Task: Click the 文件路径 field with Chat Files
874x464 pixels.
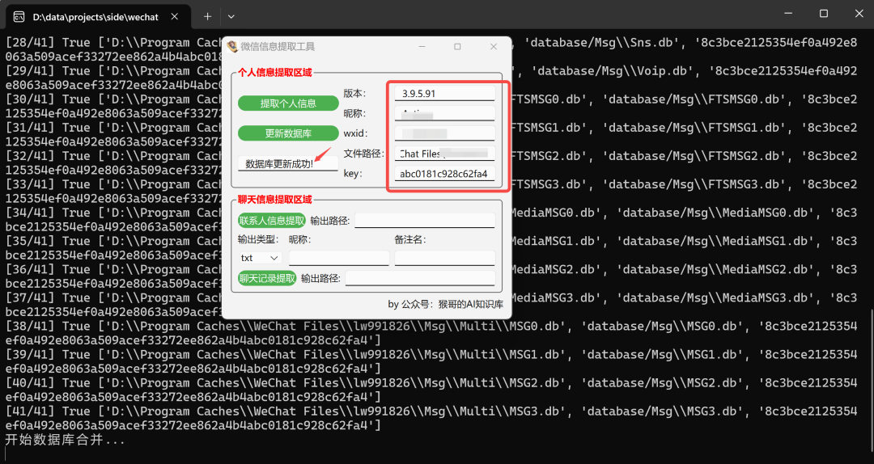Action: 445,154
